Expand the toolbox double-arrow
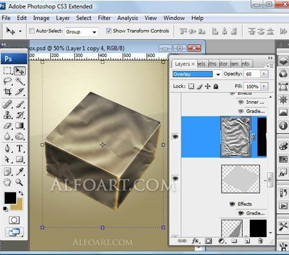Image resolution: width=289 pixels, height=255 pixels. pyautogui.click(x=4, y=44)
